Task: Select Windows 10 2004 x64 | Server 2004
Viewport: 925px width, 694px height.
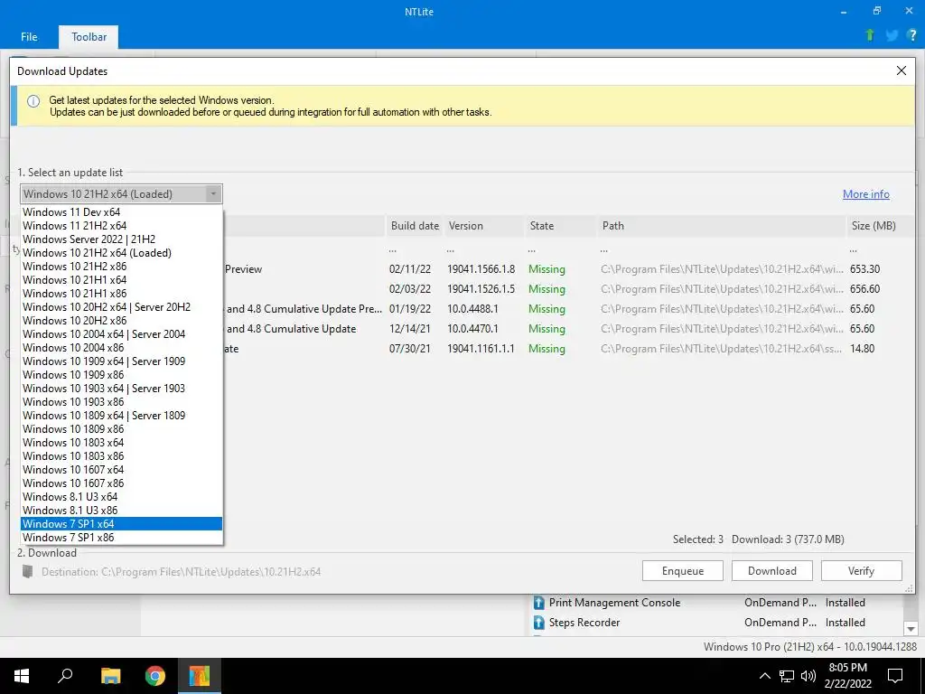Action: tap(122, 334)
